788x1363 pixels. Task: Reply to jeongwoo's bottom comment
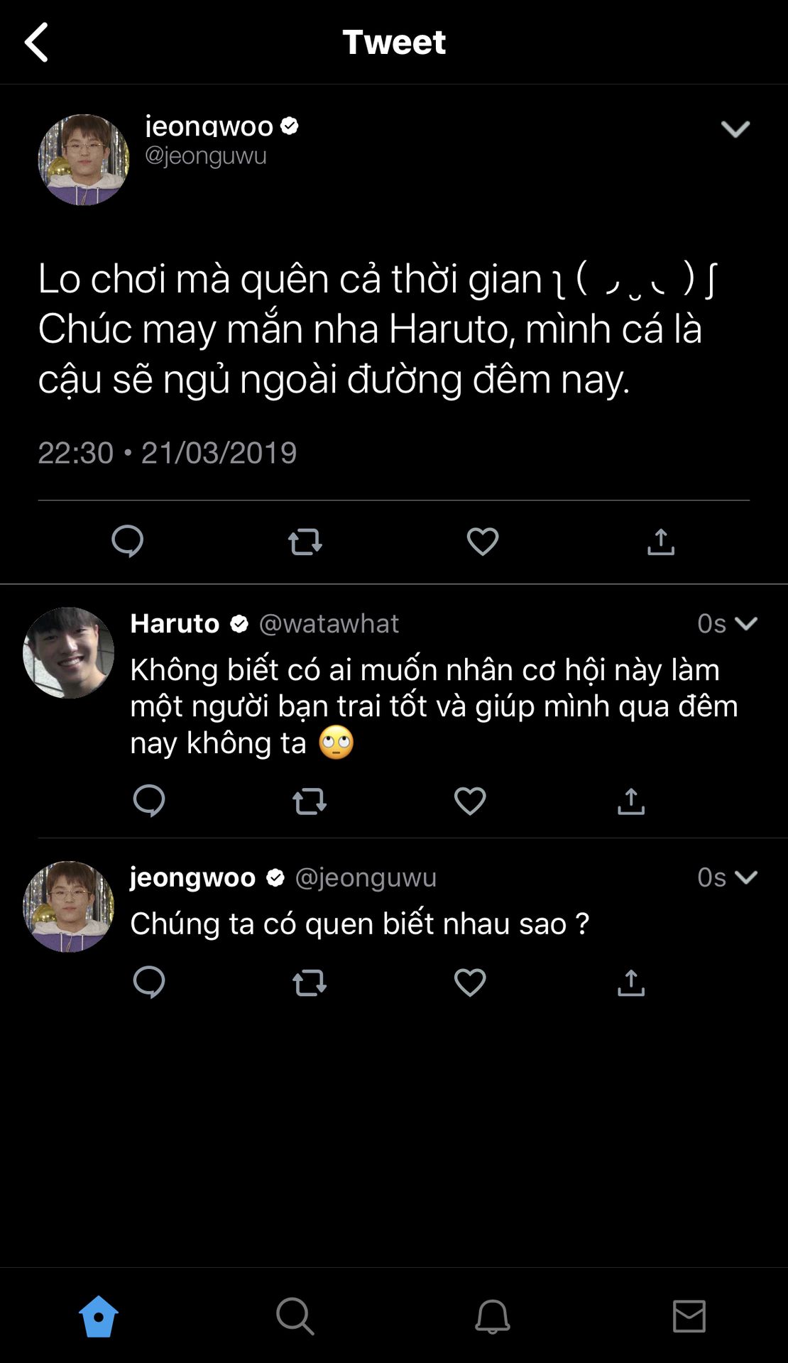[x=149, y=983]
